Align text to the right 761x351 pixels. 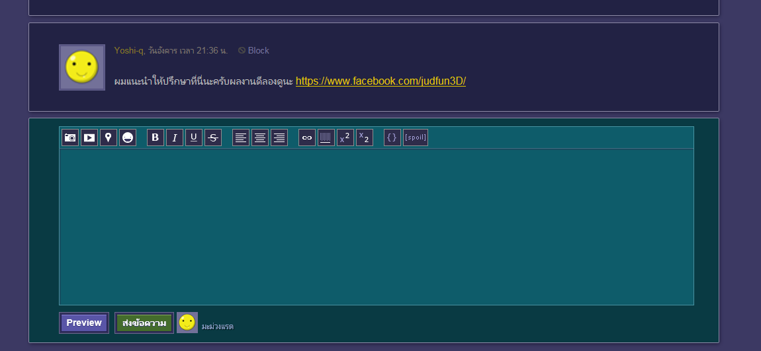click(279, 137)
